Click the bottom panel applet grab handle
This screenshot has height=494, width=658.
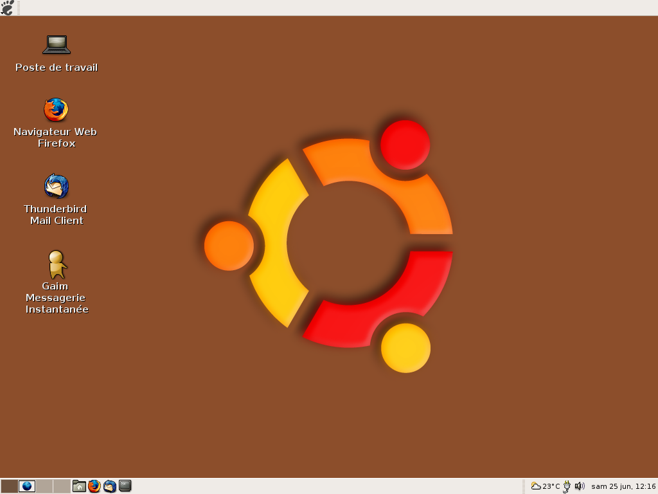(524, 486)
